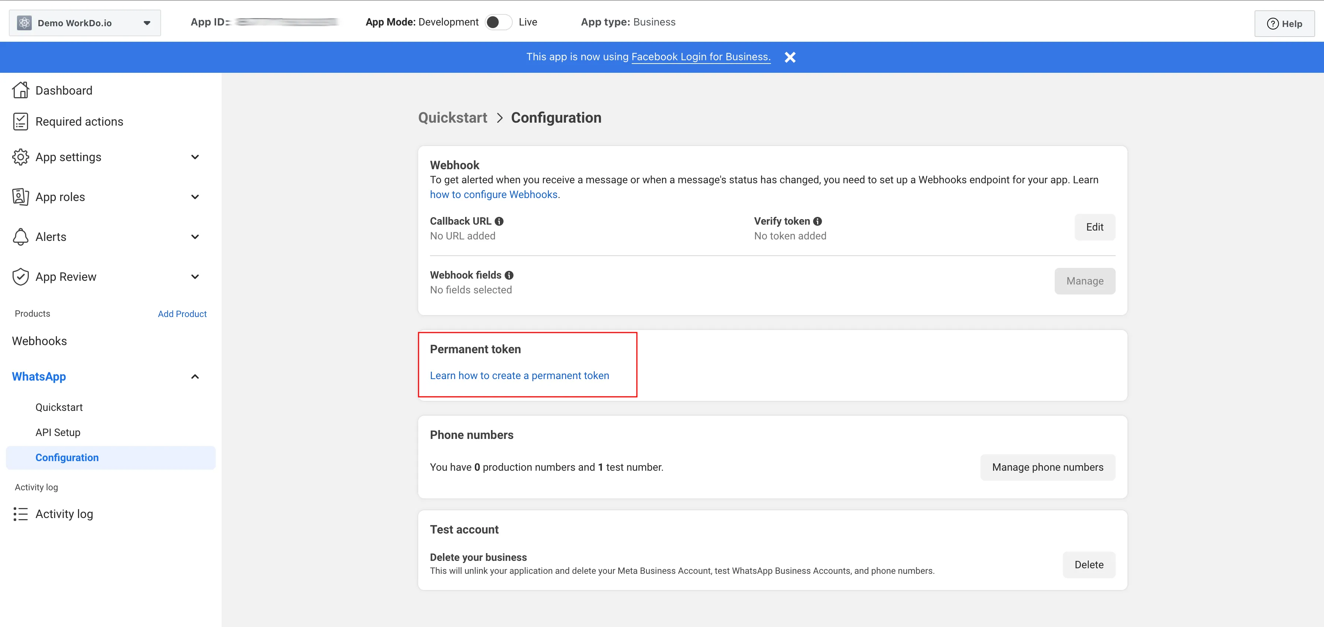Image resolution: width=1324 pixels, height=627 pixels.
Task: Open Learn how to create a permanent token
Action: tap(520, 376)
